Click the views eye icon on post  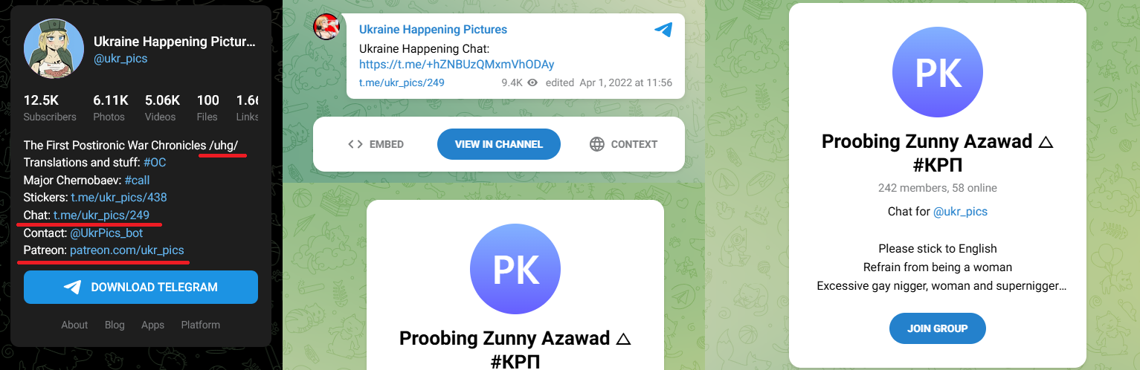pos(532,83)
